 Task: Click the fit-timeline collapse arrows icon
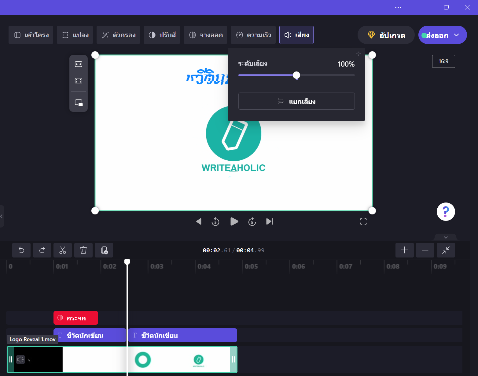[x=446, y=250]
